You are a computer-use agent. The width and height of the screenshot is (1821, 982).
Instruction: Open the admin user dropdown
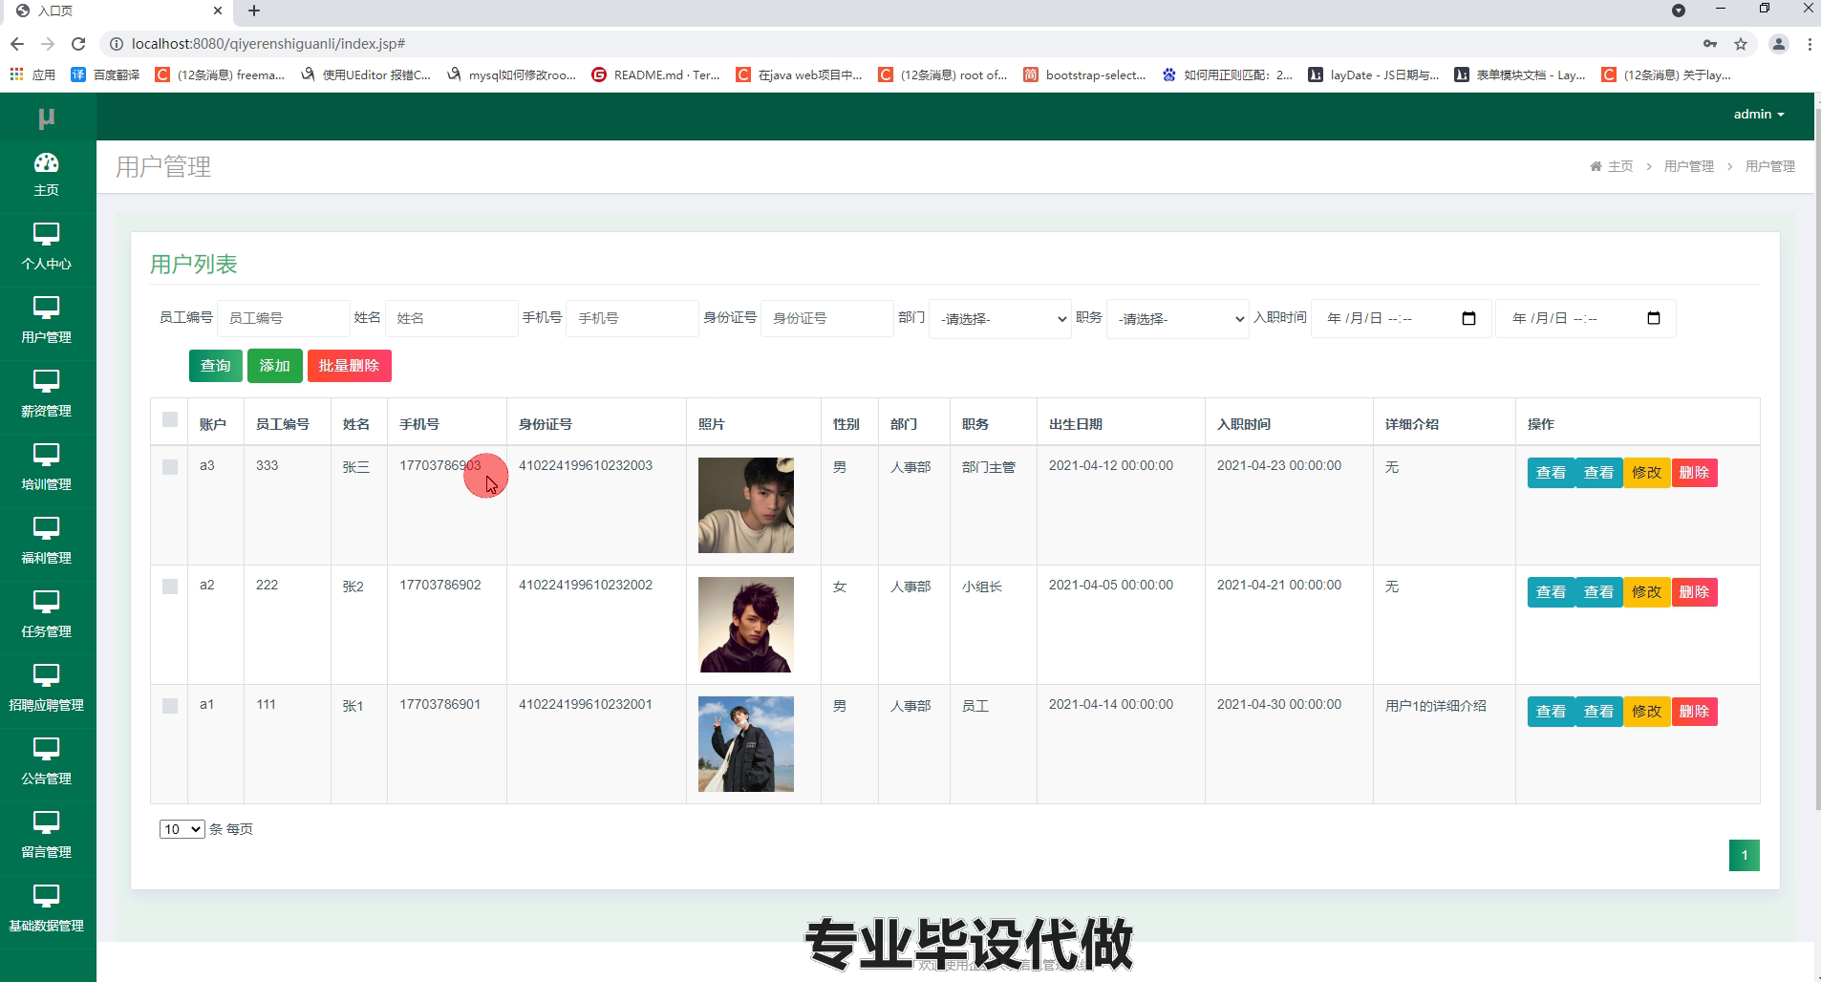click(x=1759, y=114)
